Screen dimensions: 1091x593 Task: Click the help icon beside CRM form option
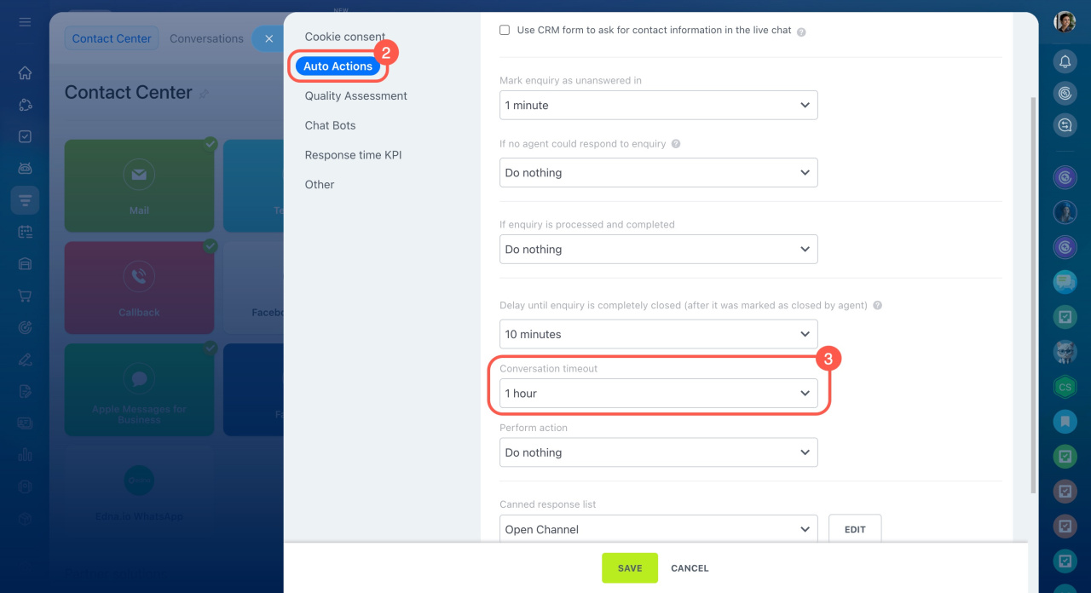pyautogui.click(x=801, y=32)
